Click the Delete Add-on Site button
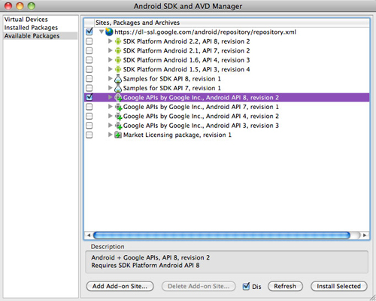The height and width of the screenshot is (301, 376). point(199,286)
